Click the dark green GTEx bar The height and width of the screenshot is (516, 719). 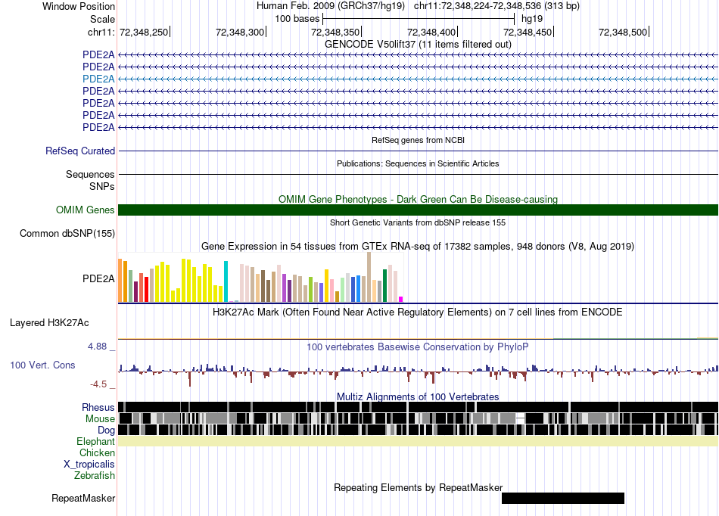(x=384, y=285)
